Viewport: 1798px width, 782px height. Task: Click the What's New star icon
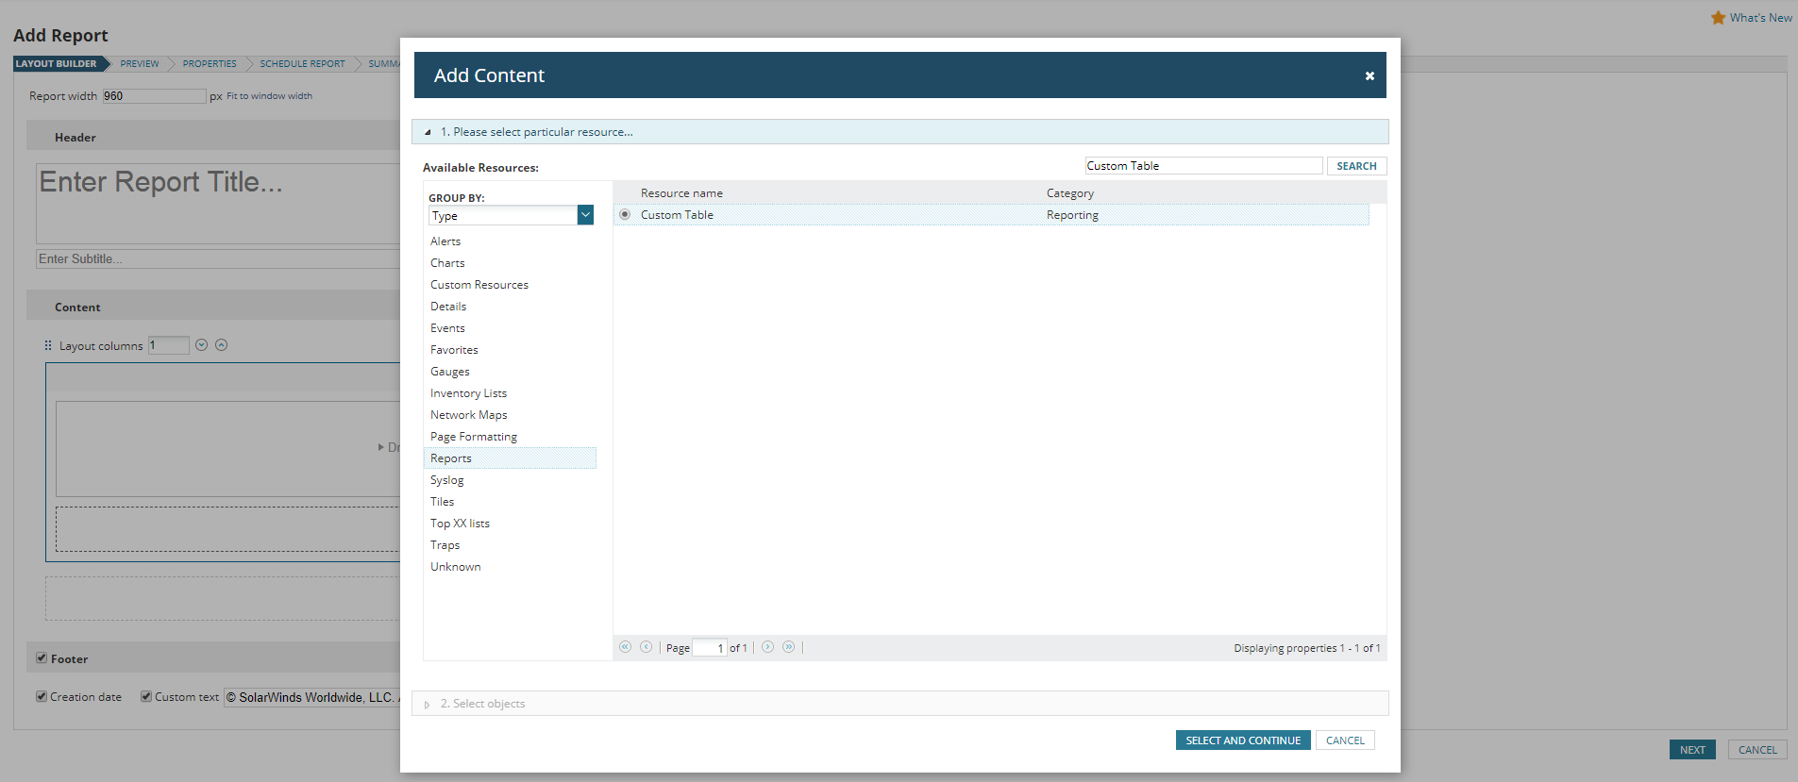(x=1718, y=18)
